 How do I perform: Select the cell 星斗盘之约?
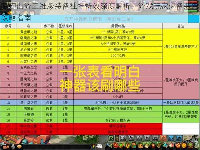pos(29,103)
